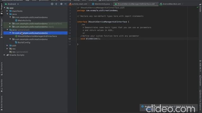
Task: Click the Gradle Scripts label
Action: coord(17,55)
